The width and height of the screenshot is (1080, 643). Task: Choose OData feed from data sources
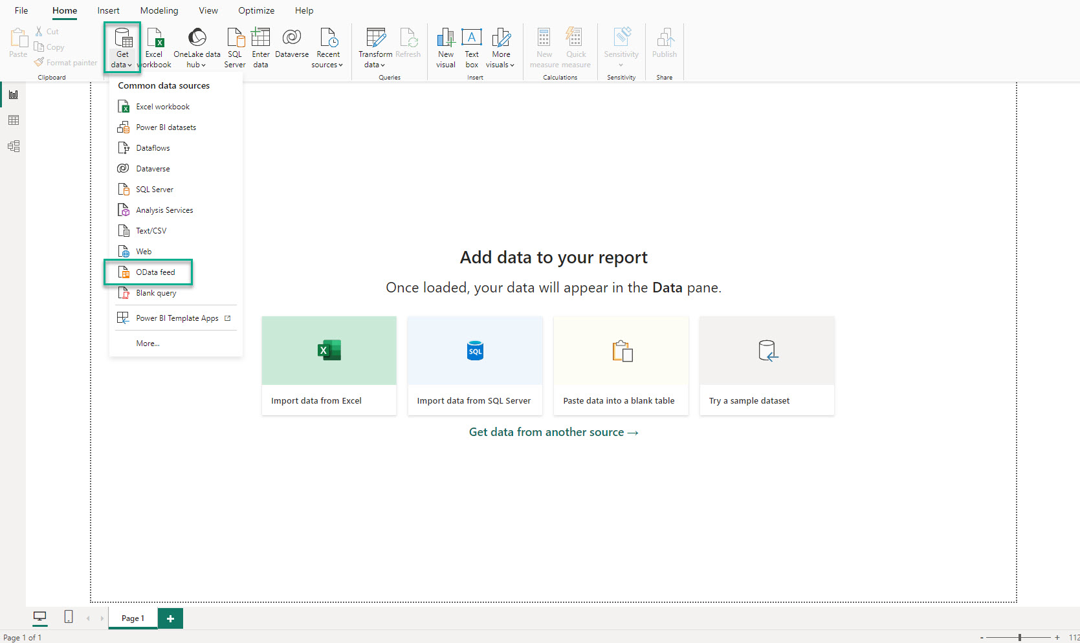click(x=155, y=272)
